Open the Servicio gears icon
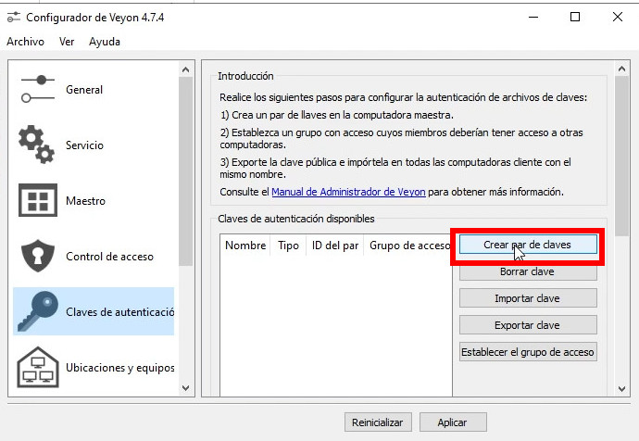This screenshot has height=441, width=639. (x=38, y=145)
